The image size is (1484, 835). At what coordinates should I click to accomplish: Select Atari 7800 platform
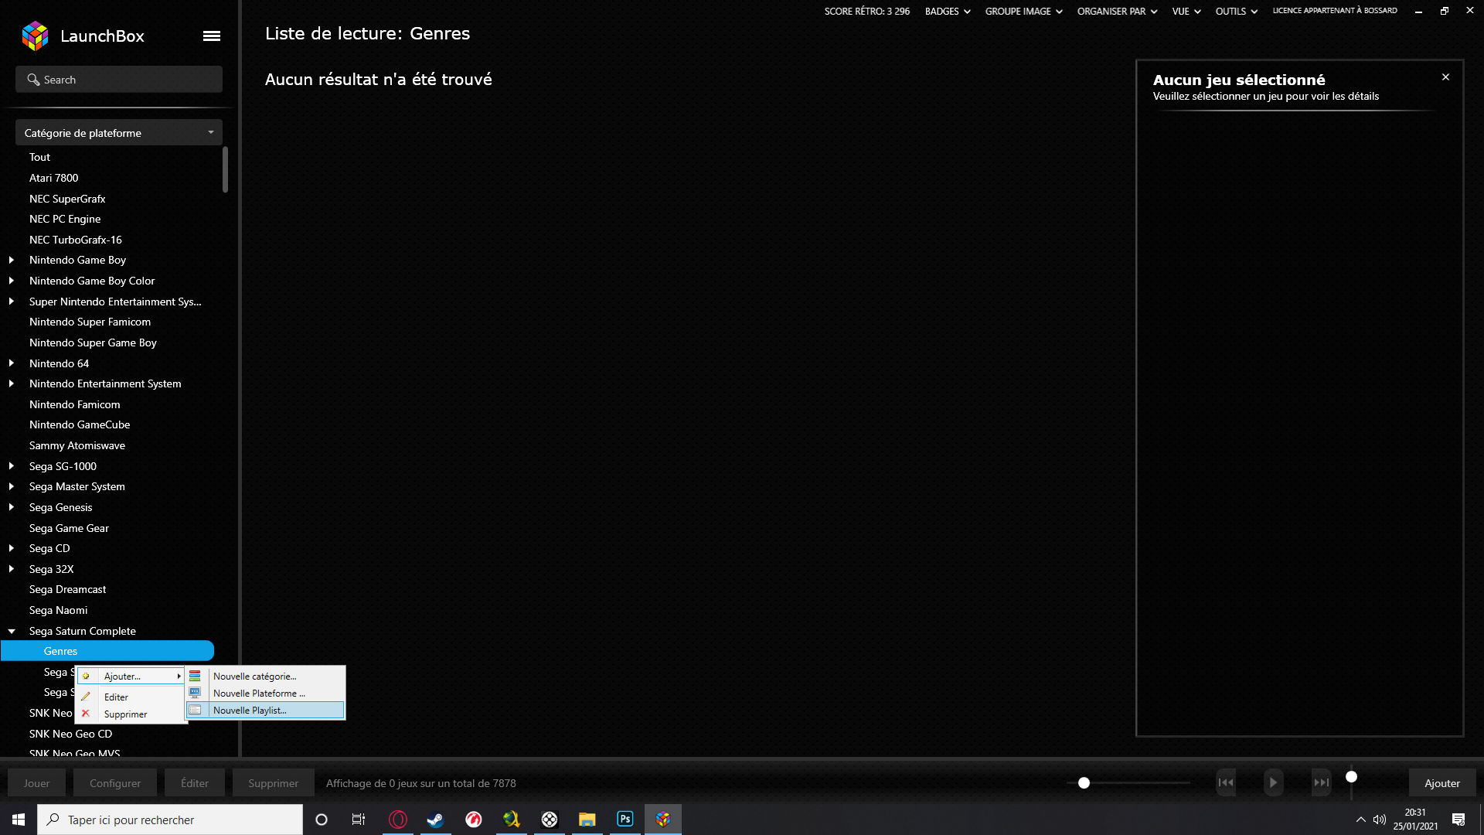(53, 178)
